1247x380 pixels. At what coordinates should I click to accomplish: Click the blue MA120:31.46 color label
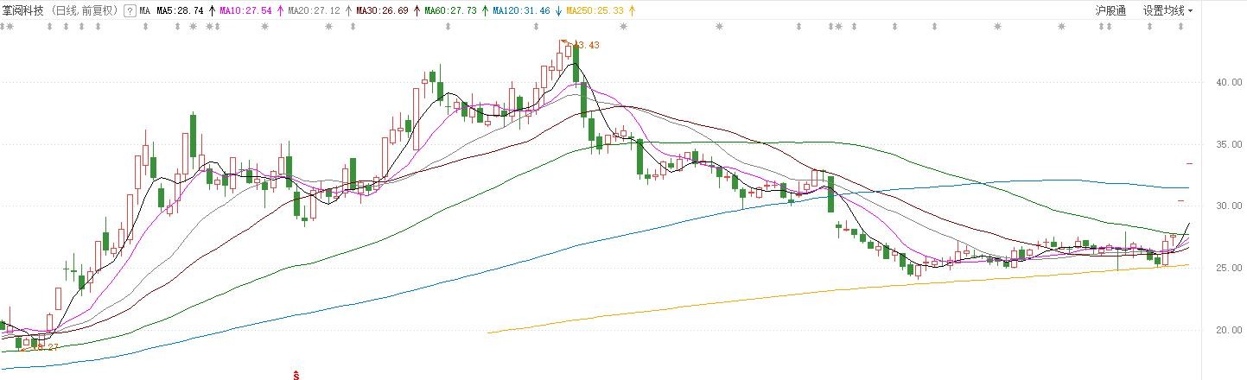click(x=523, y=11)
